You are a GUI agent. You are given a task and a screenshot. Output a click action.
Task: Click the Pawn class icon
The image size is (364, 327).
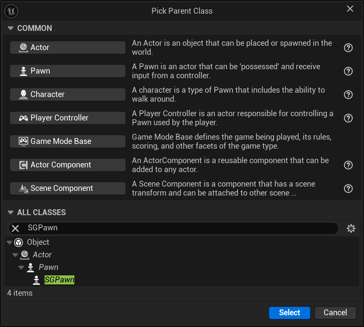coord(23,71)
